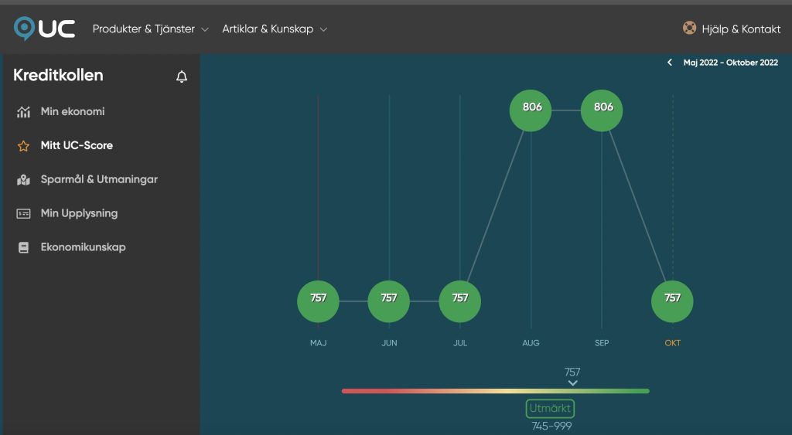792x435 pixels.
Task: Click the AUG month label
Action: (531, 343)
